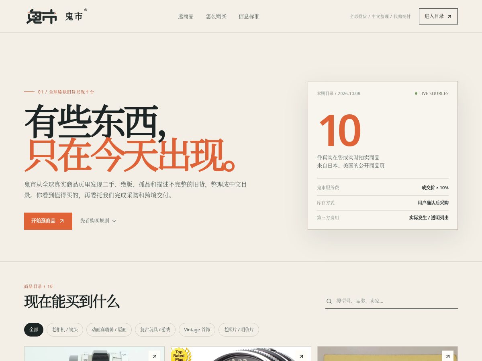Click the 本期目录 / 2026.10.08 text
482x361 pixels.
[x=339, y=93]
